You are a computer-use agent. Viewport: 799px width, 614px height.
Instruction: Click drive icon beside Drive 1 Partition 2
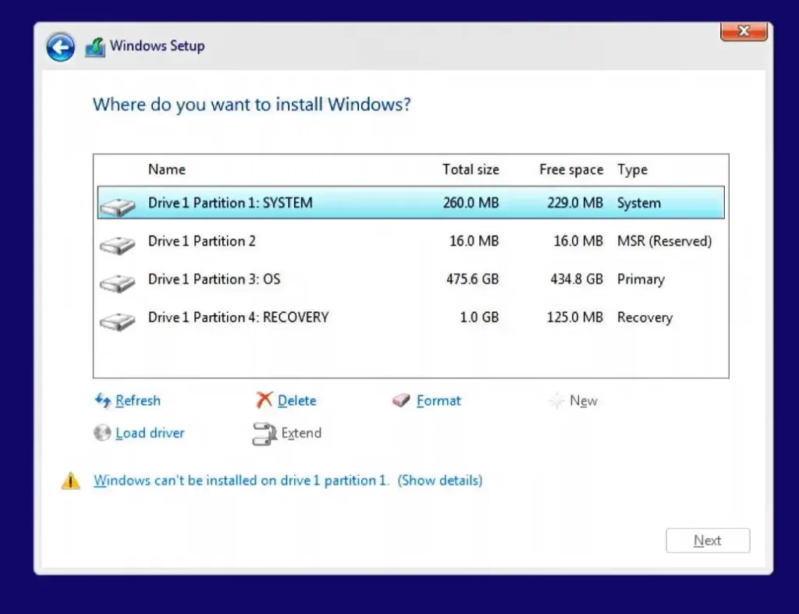(x=117, y=244)
